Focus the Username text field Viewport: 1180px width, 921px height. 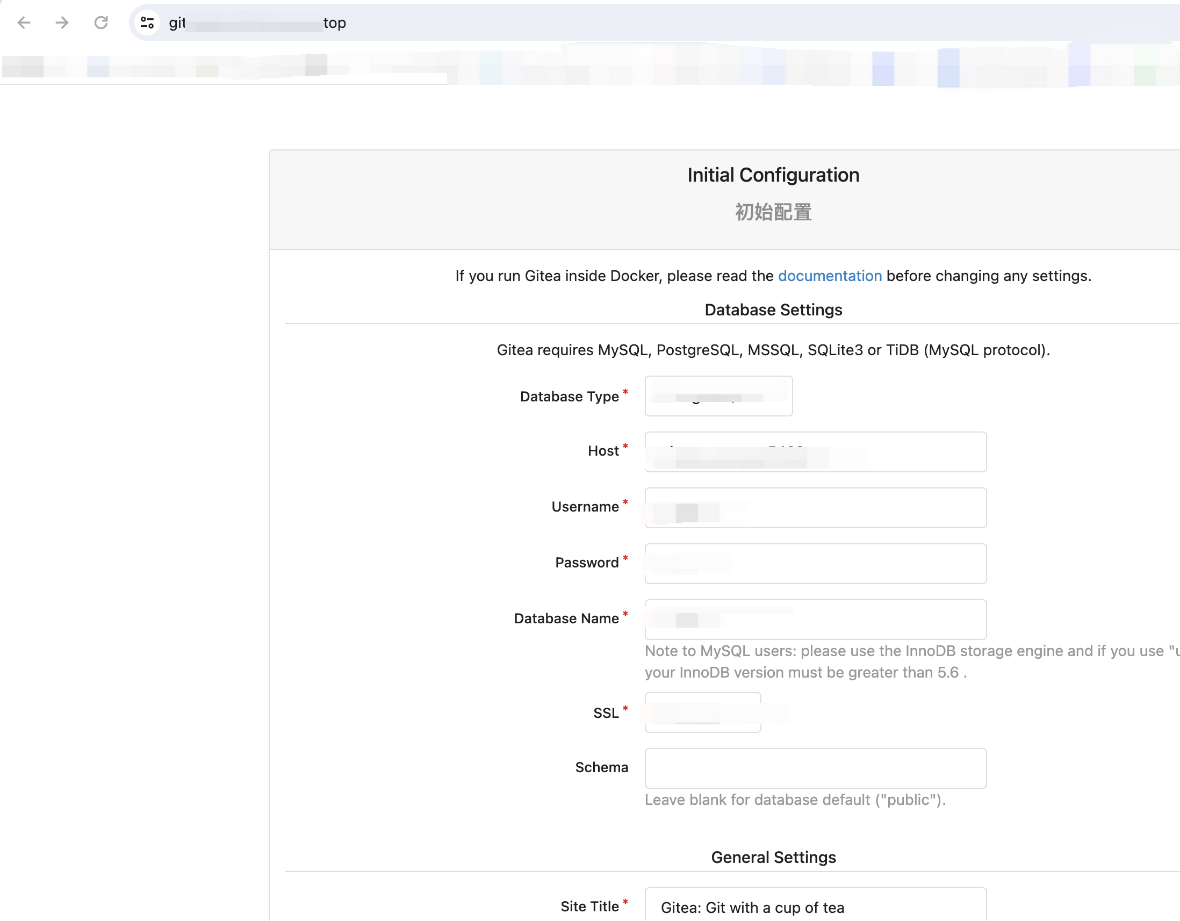click(815, 508)
